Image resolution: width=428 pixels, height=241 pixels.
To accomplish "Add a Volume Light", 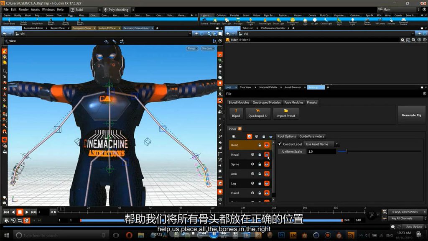I will [265, 22].
